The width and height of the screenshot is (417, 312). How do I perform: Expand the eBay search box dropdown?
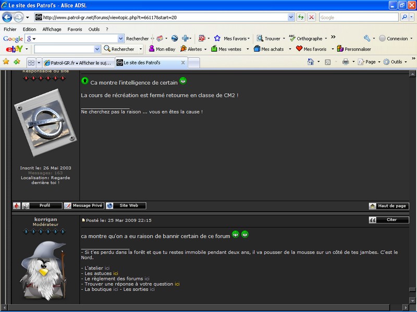97,49
